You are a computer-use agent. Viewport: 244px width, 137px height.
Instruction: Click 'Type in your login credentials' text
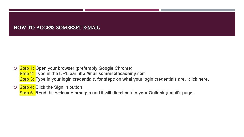pos(65,79)
